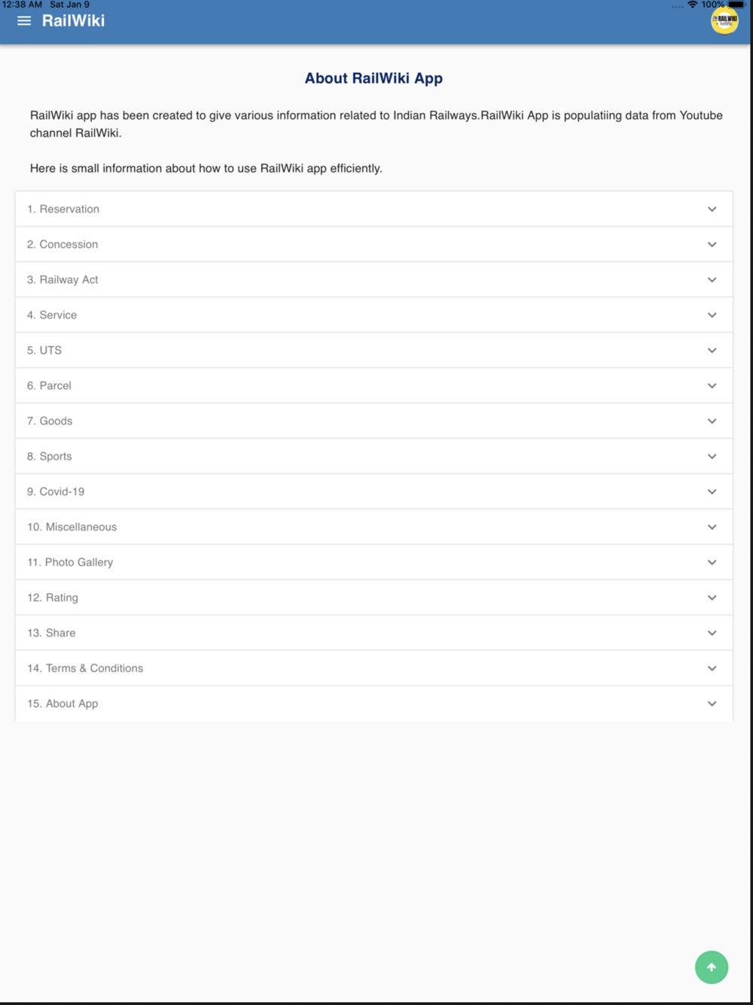Expand Railway Act chevron arrow
The height and width of the screenshot is (1005, 753).
point(712,280)
